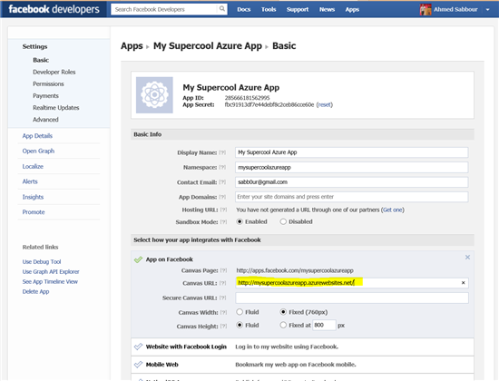Clear the Canvas URL field with x
Image resolution: width=499 pixels, height=381 pixels.
(x=464, y=283)
